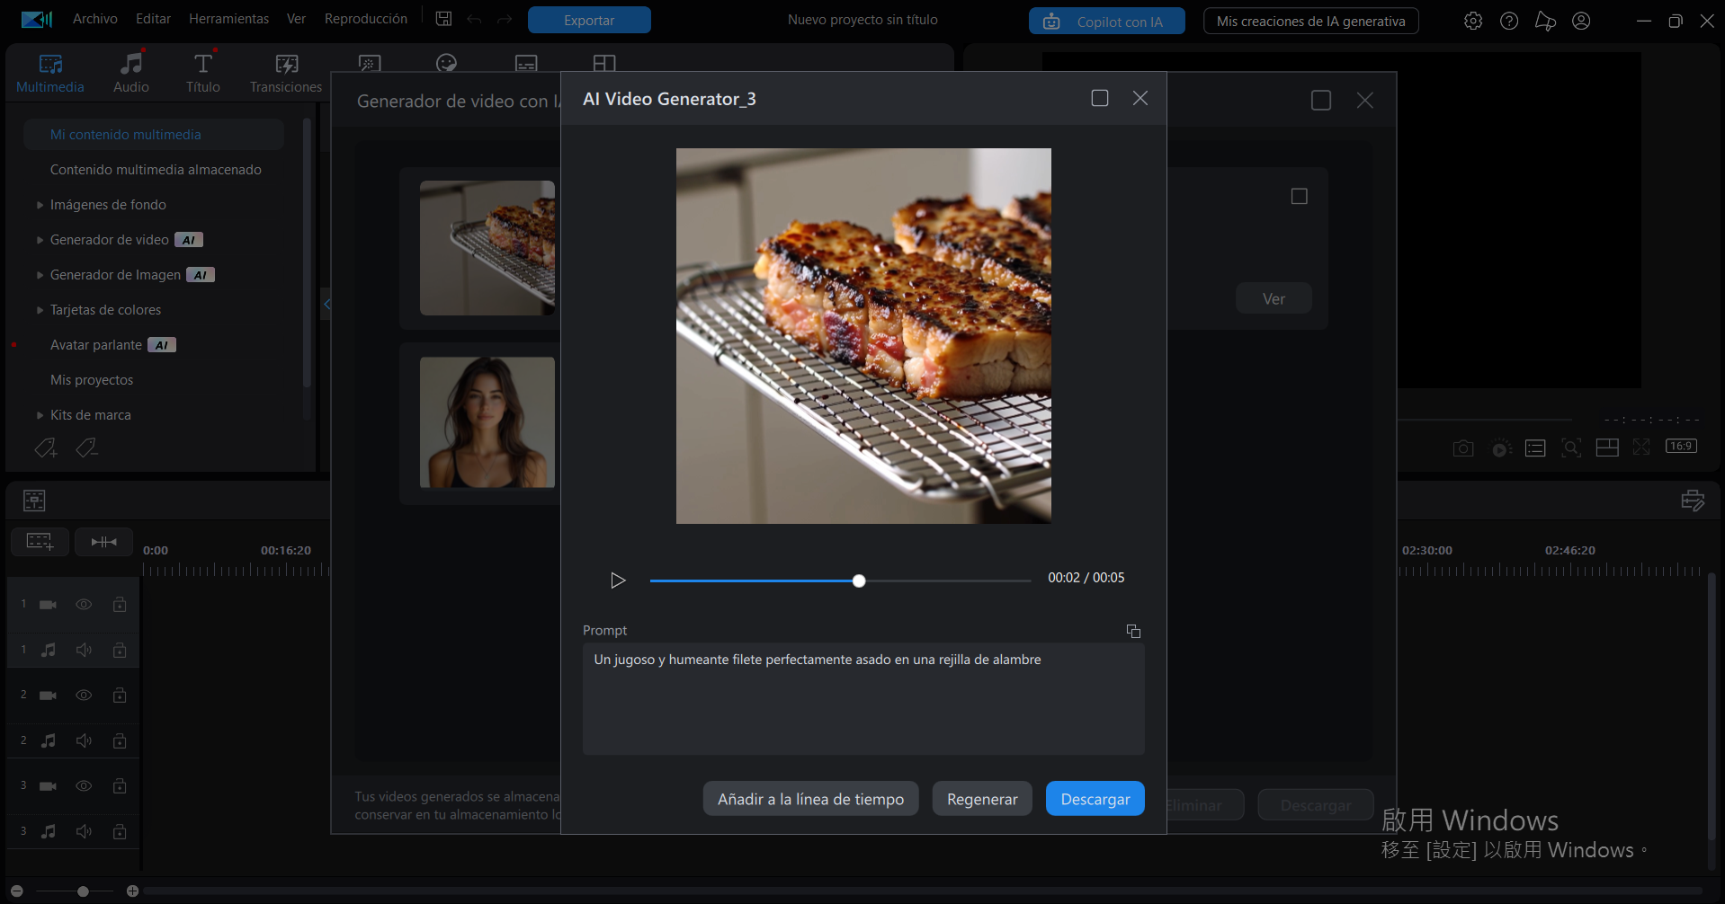
Task: Click the redo arrow icon
Action: pyautogui.click(x=505, y=20)
